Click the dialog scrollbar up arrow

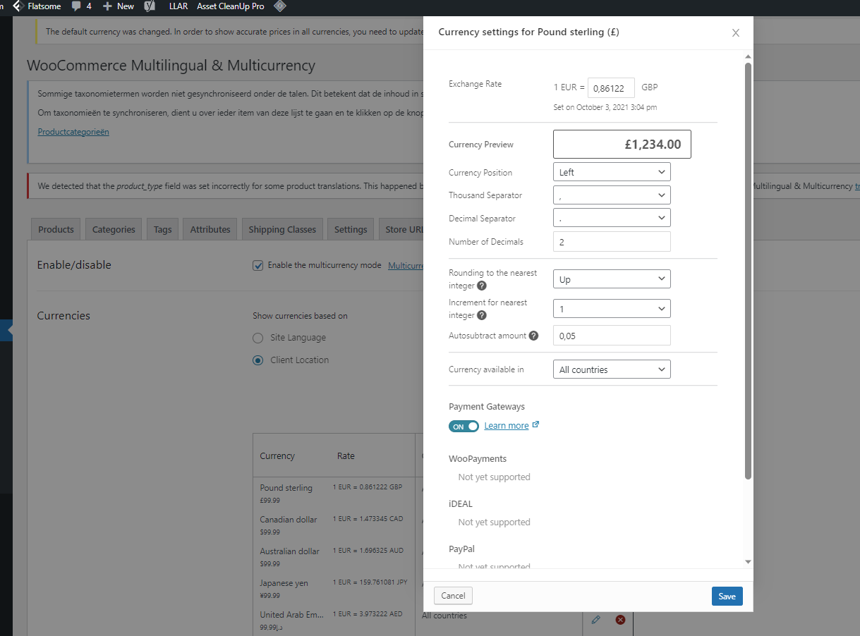pos(749,56)
